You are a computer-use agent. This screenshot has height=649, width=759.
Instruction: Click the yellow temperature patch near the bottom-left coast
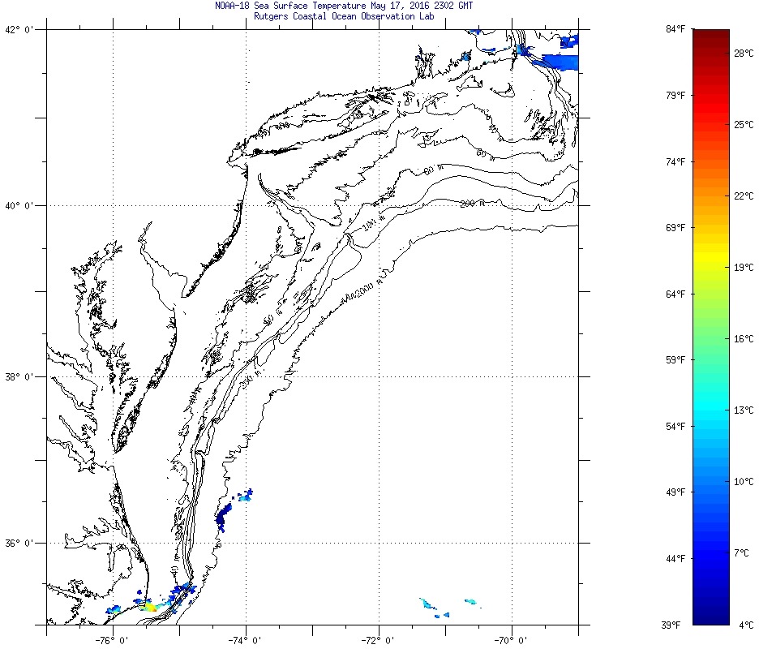click(147, 605)
